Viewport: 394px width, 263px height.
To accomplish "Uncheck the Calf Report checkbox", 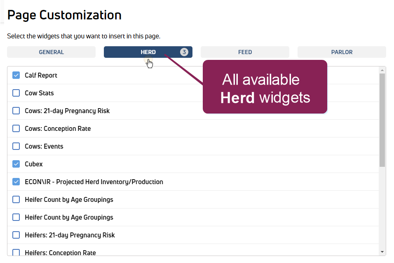I will coord(16,75).
